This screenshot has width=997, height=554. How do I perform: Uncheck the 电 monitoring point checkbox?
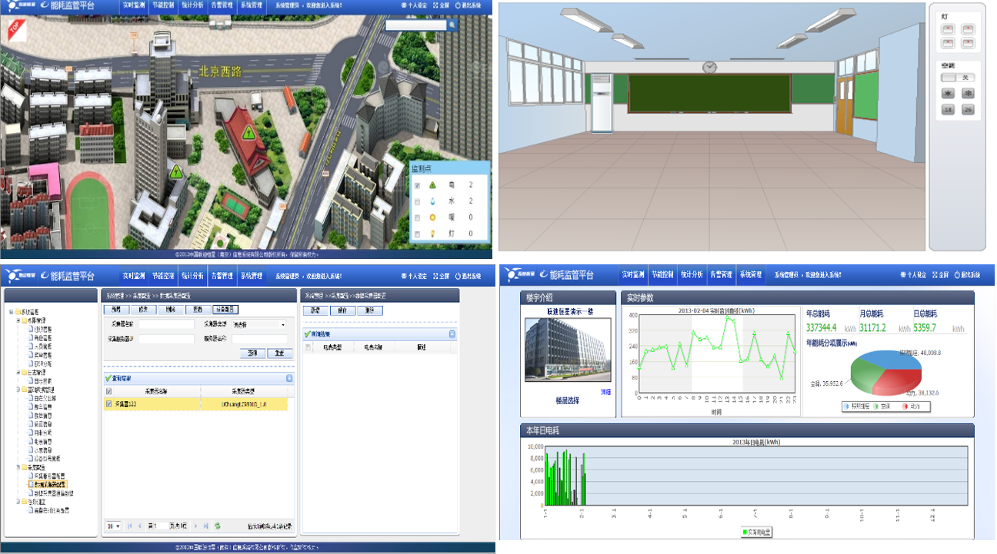[x=417, y=185]
